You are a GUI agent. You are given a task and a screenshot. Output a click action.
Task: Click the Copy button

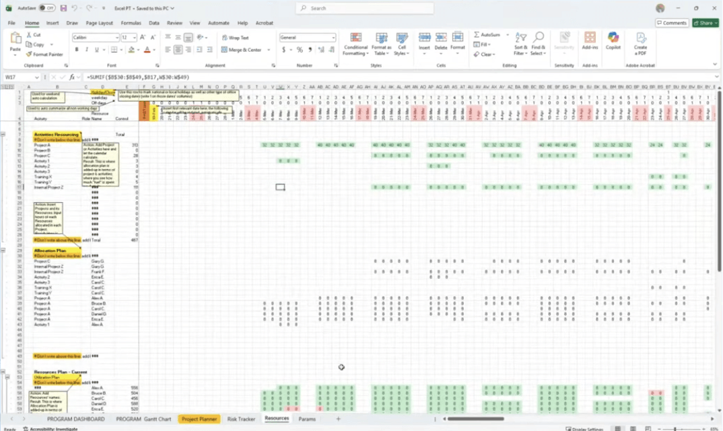click(36, 44)
